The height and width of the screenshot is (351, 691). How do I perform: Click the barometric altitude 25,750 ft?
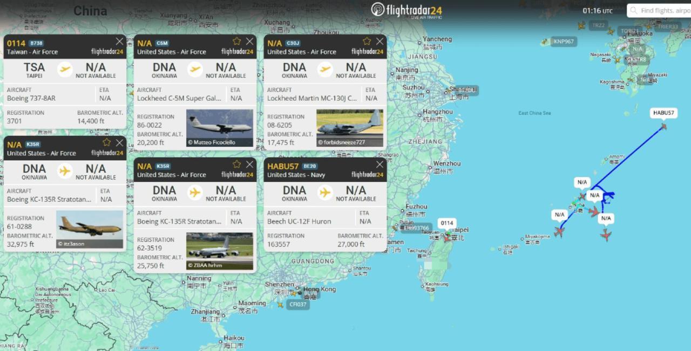[151, 265]
